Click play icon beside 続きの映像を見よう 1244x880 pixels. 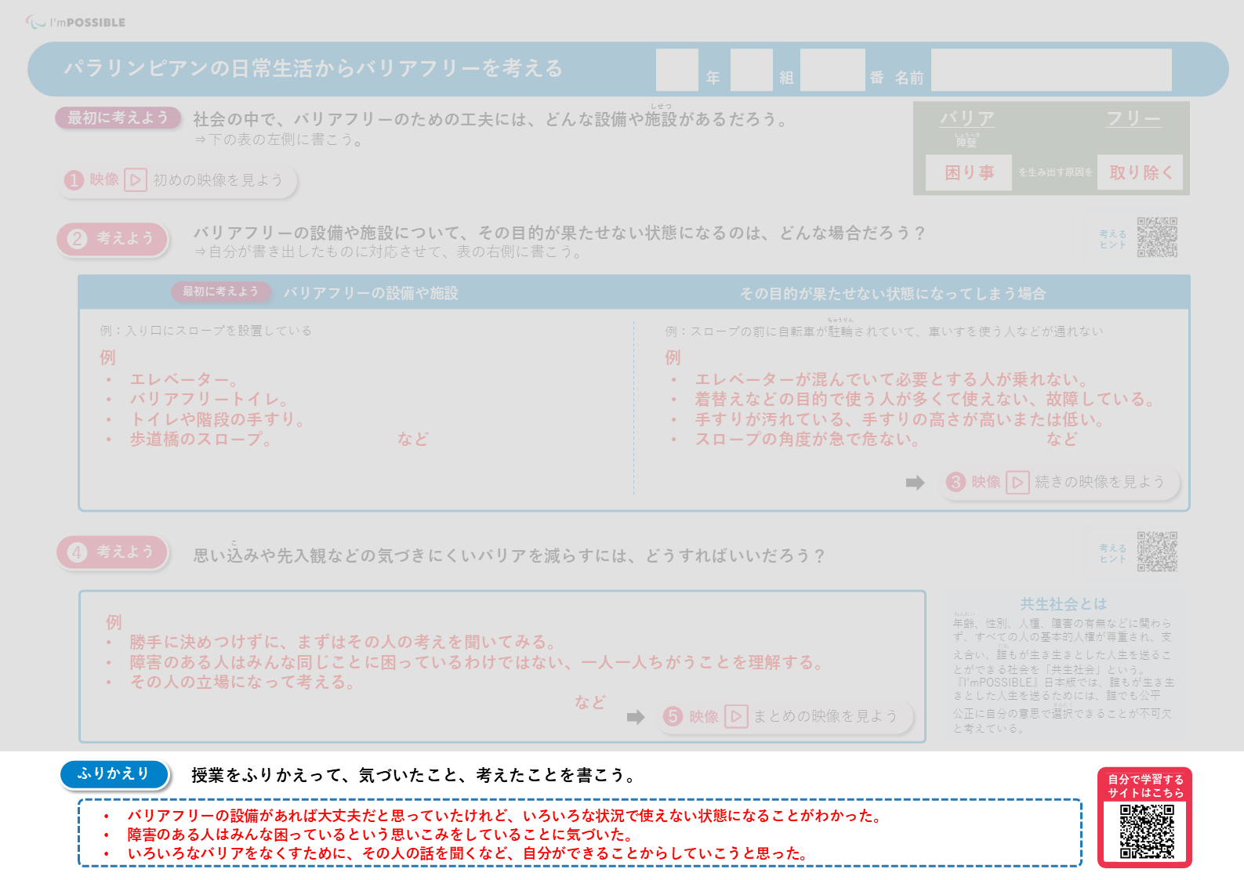[1017, 482]
